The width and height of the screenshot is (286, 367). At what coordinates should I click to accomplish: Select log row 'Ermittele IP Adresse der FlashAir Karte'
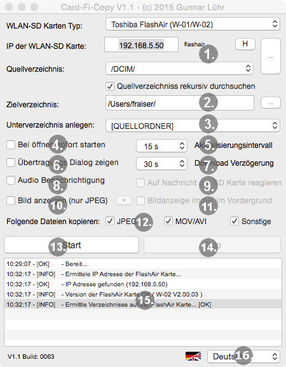(x=143, y=274)
